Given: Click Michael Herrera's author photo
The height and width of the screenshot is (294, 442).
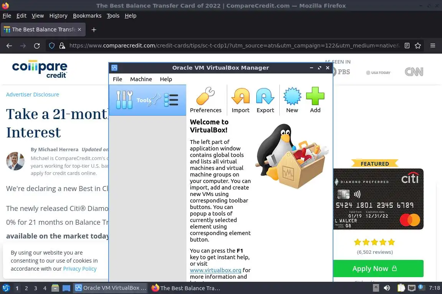Looking at the screenshot, I should pyautogui.click(x=15, y=161).
